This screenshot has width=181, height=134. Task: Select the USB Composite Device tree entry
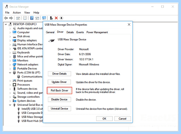click(x=32, y=113)
